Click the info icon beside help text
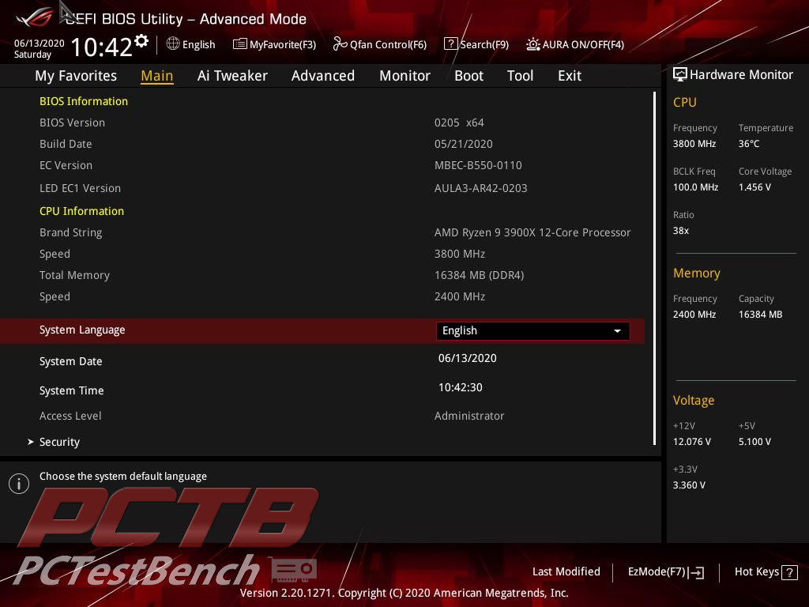 (x=19, y=484)
